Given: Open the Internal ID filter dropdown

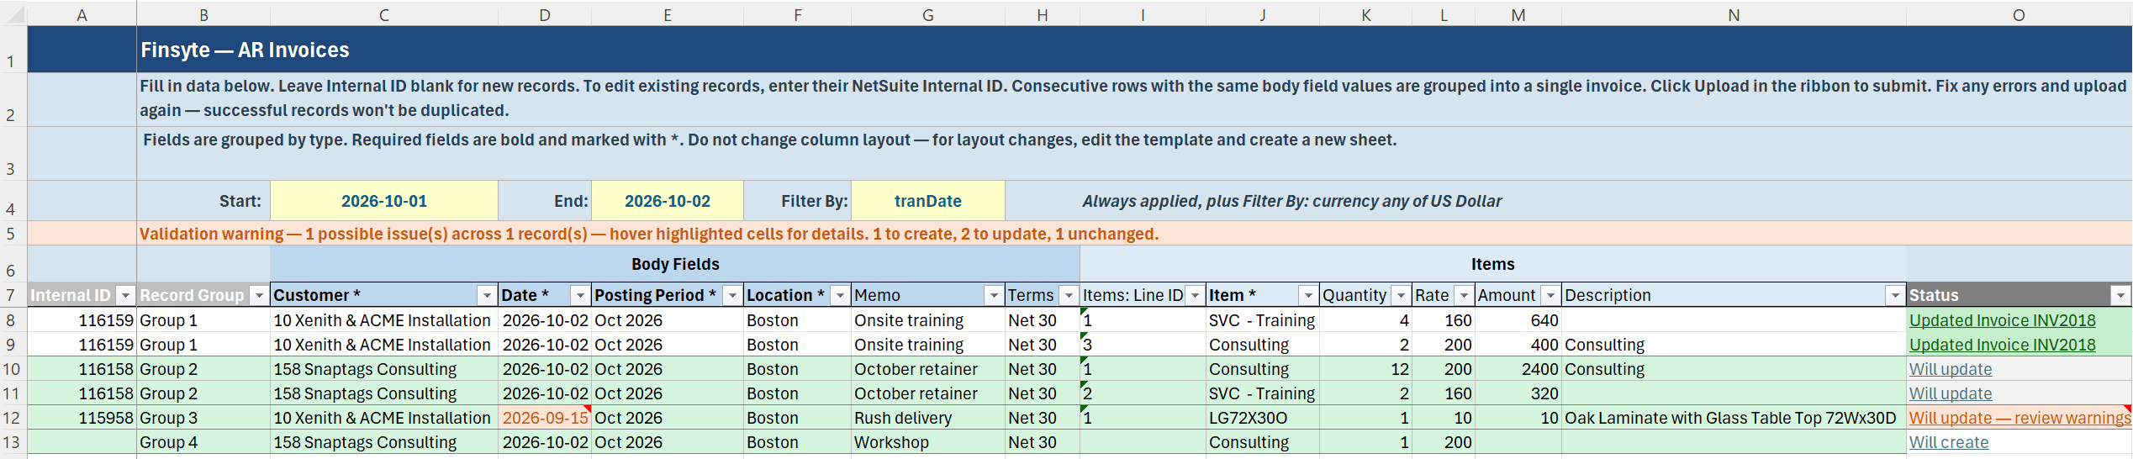Looking at the screenshot, I should (x=125, y=295).
